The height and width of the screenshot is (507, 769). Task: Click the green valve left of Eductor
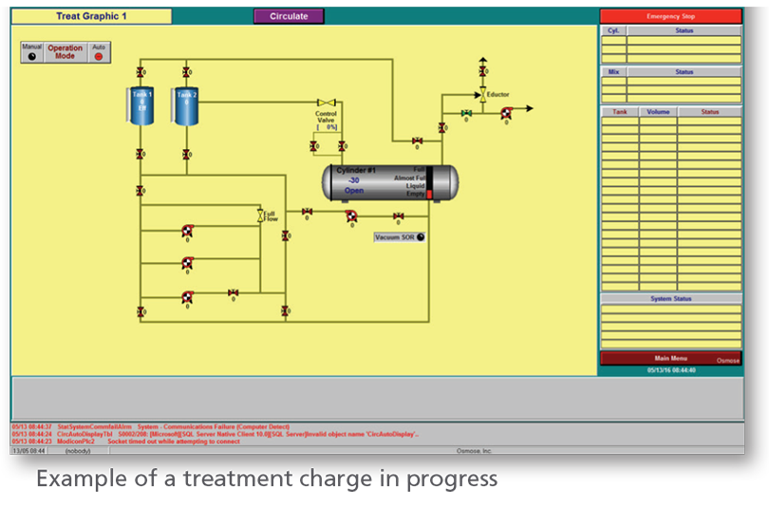pyautogui.click(x=466, y=113)
